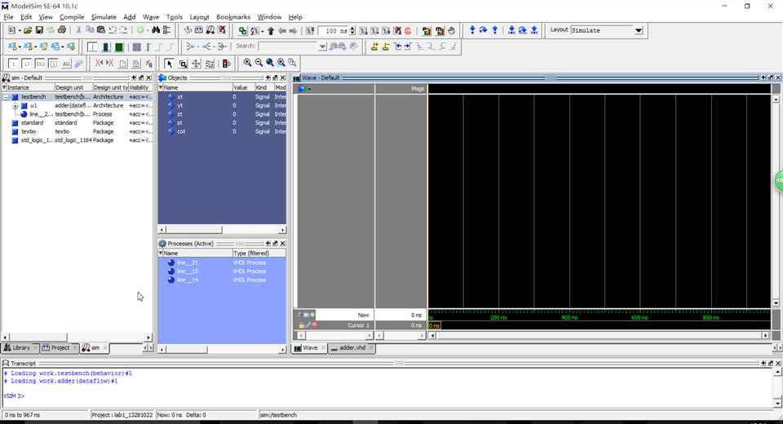The width and height of the screenshot is (783, 424).
Task: Open the Search field dropdown arrow
Action: [x=323, y=47]
